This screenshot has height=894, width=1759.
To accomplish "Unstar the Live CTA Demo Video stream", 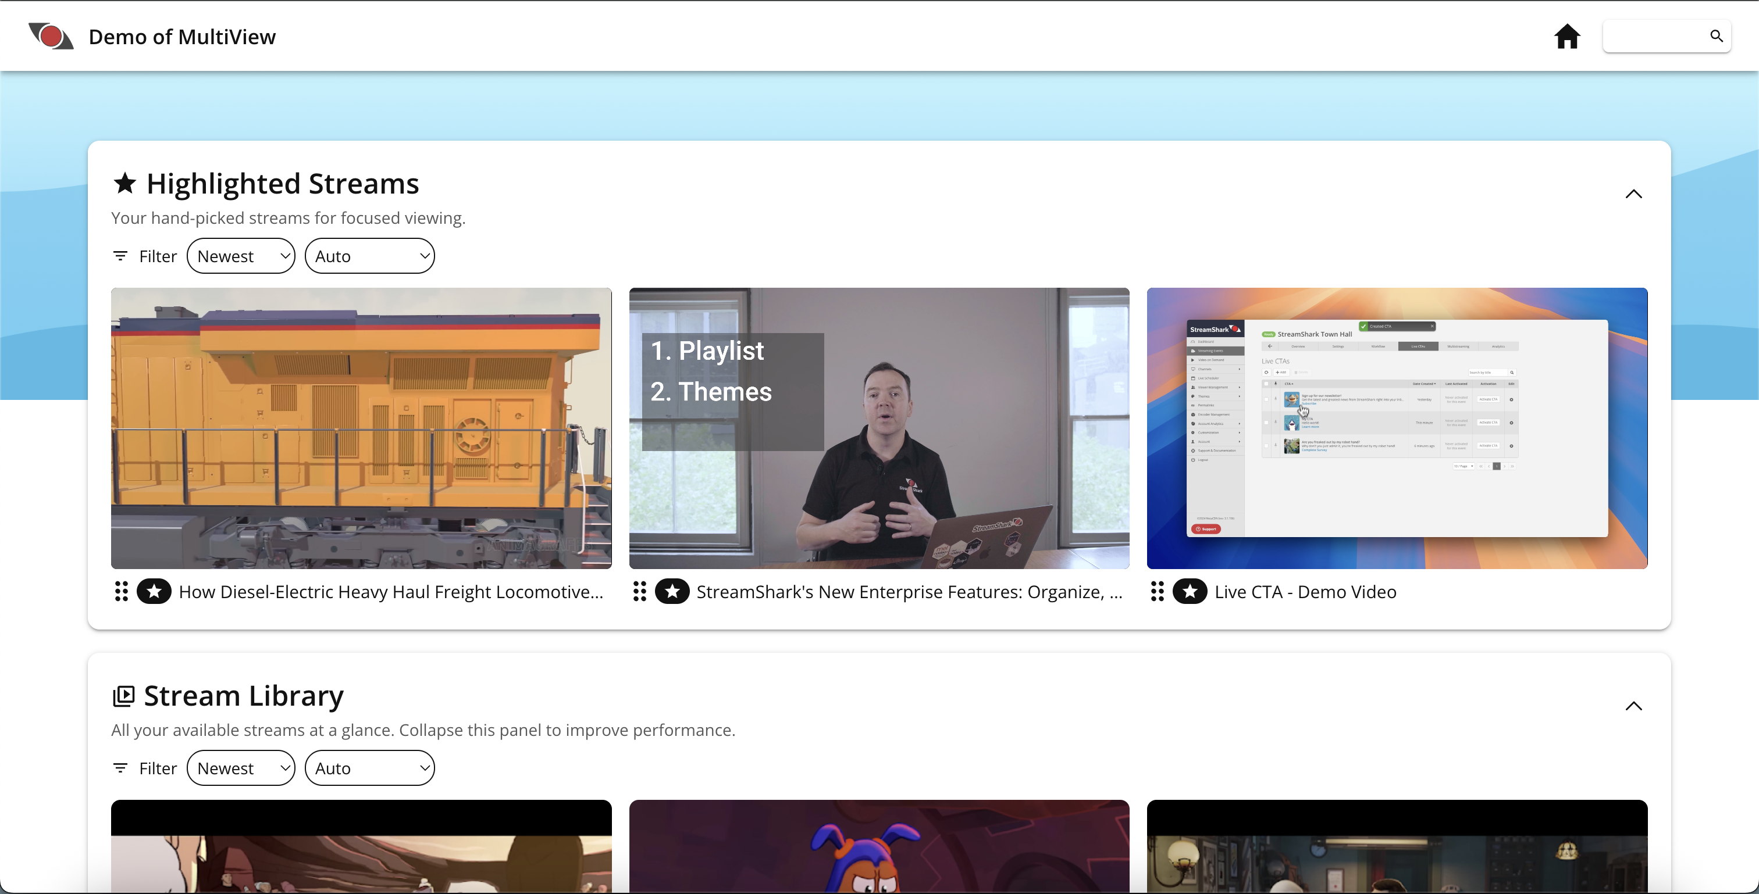I will tap(1190, 591).
